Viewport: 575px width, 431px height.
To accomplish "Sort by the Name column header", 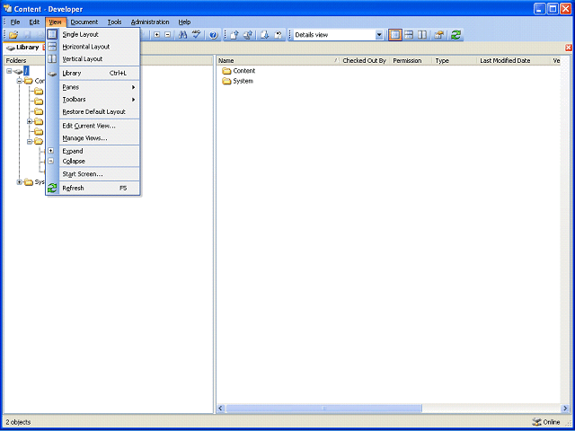I will point(278,61).
